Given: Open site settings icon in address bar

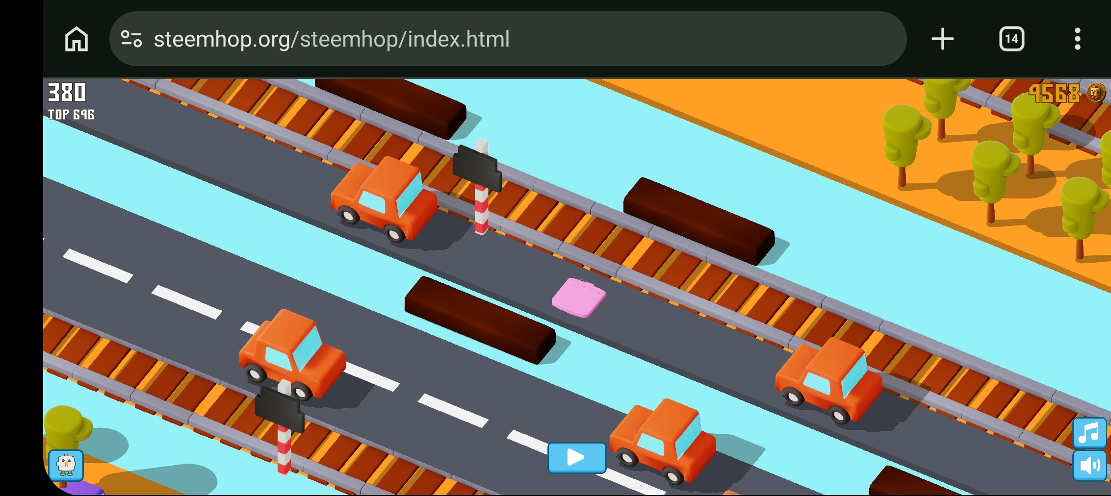Looking at the screenshot, I should 131,39.
